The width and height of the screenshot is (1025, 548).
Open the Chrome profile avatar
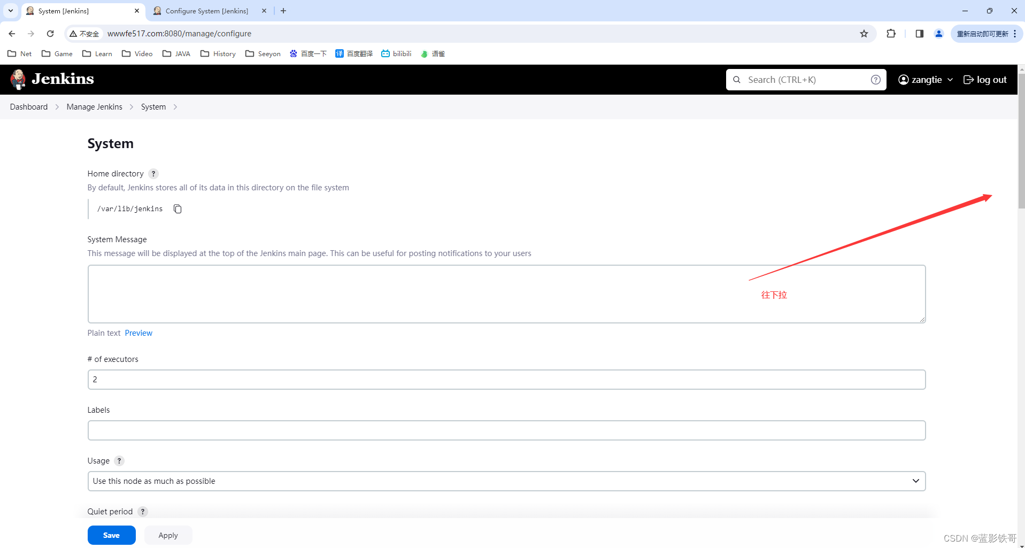938,34
